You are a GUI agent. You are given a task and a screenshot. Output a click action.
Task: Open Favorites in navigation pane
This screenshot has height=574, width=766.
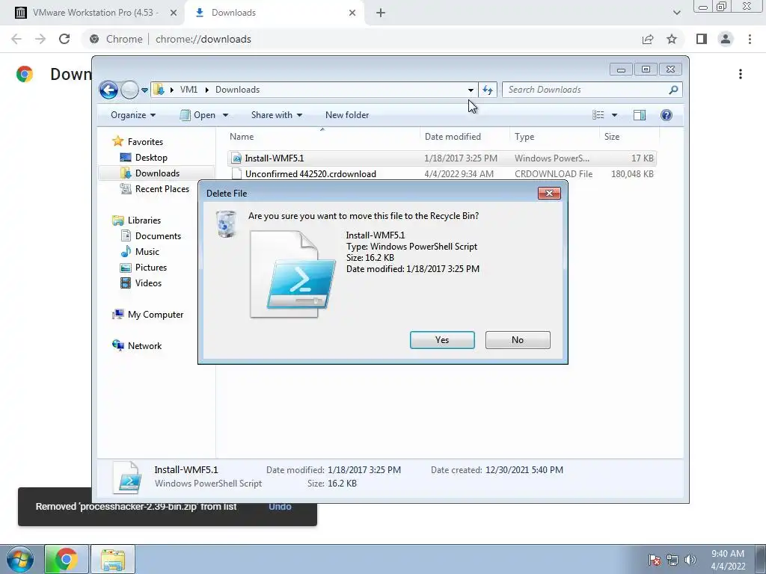(138, 141)
